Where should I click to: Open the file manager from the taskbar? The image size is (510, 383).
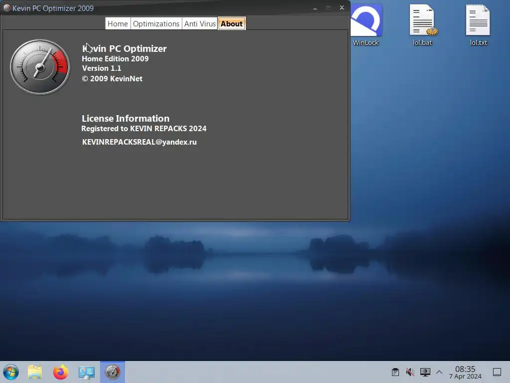coord(35,372)
